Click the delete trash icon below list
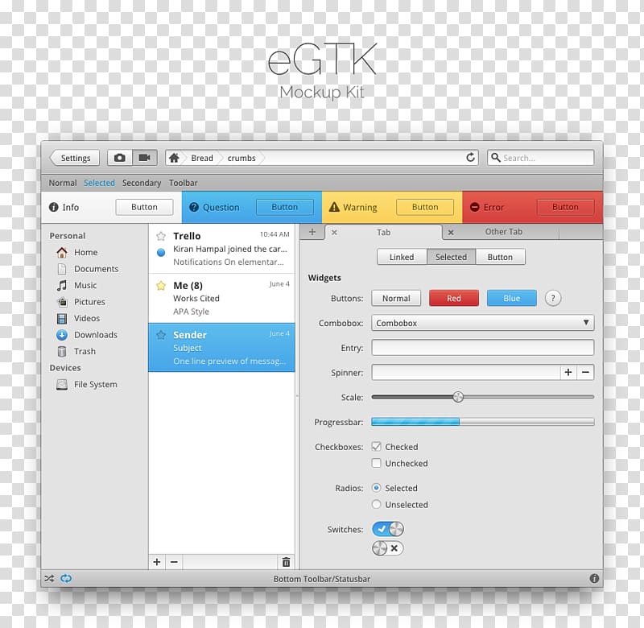The image size is (644, 628). pos(287,561)
